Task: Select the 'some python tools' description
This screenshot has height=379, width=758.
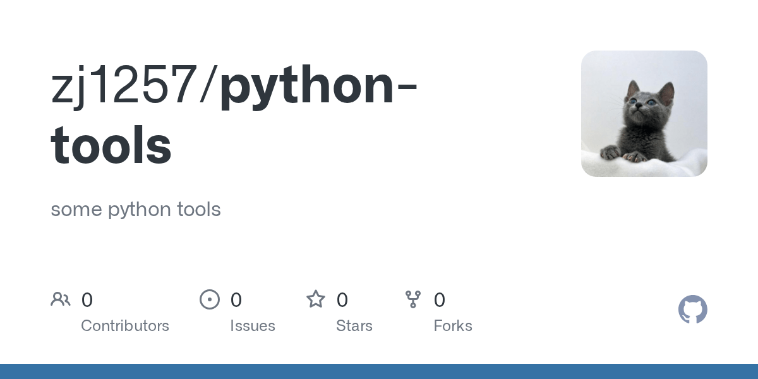Action: pos(136,209)
